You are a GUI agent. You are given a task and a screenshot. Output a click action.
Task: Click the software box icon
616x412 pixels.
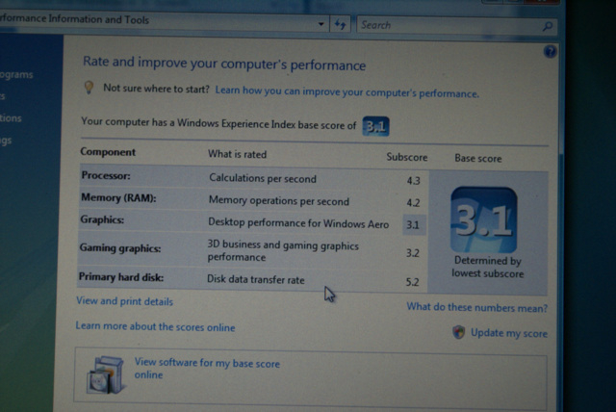pyautogui.click(x=106, y=374)
